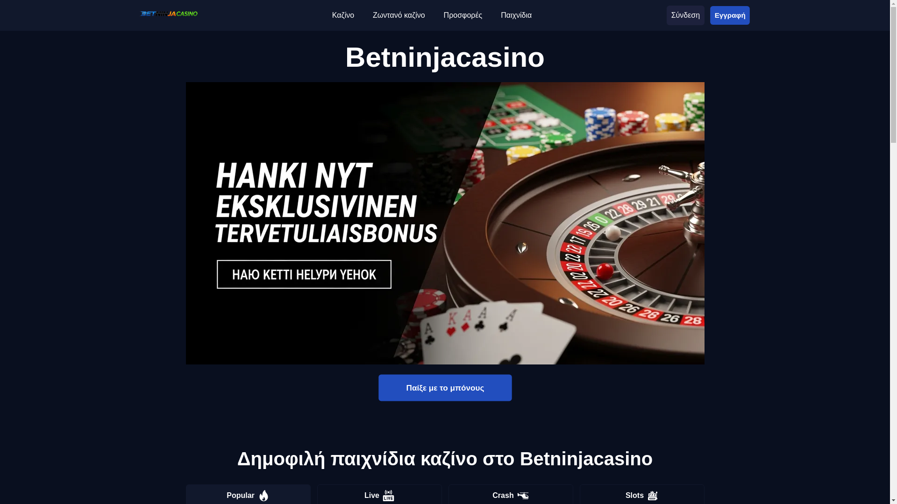Click the Slots machine icon
The image size is (897, 504).
653,496
